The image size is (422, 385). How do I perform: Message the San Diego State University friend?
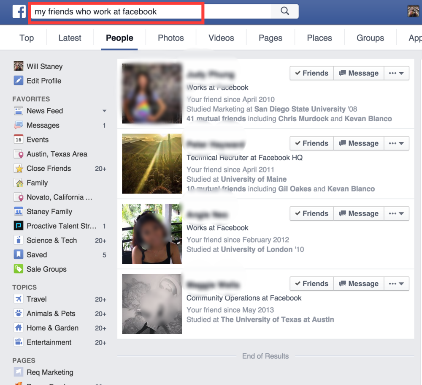click(x=359, y=73)
